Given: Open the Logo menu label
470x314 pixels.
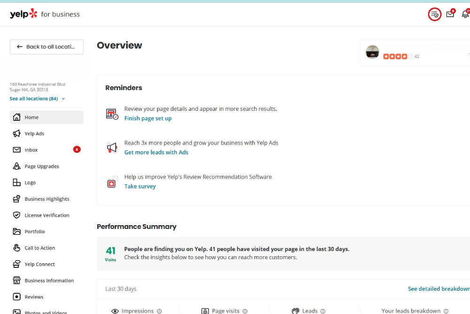Looking at the screenshot, I should 30,182.
